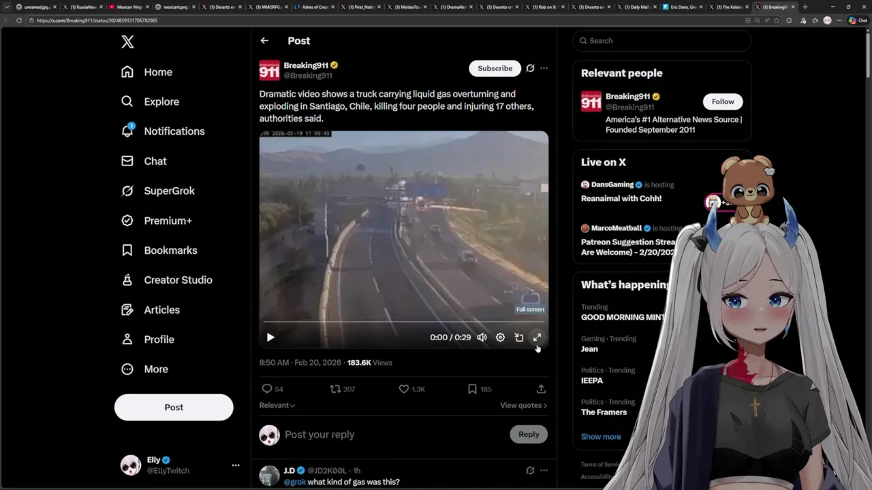872x490 pixels.
Task: Open Breaking911 profile in Relevant people
Action: click(x=627, y=97)
